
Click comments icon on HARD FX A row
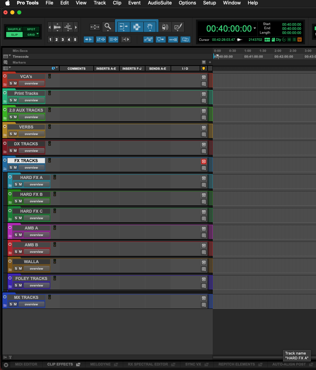(204, 185)
